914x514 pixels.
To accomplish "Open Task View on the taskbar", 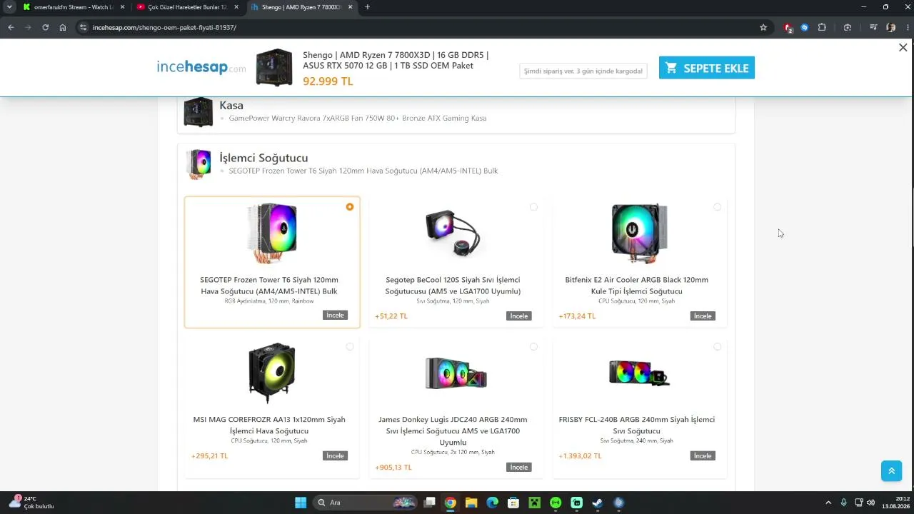I will (429, 503).
